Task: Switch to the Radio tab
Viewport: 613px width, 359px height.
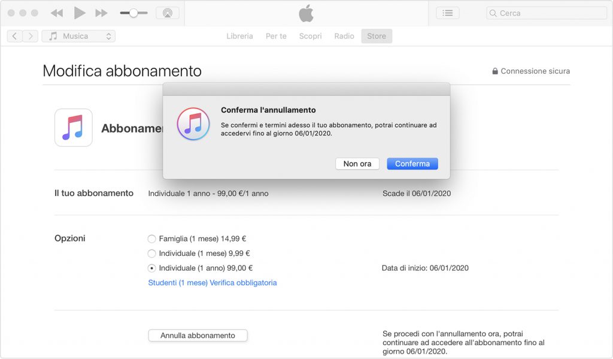Action: pos(344,36)
